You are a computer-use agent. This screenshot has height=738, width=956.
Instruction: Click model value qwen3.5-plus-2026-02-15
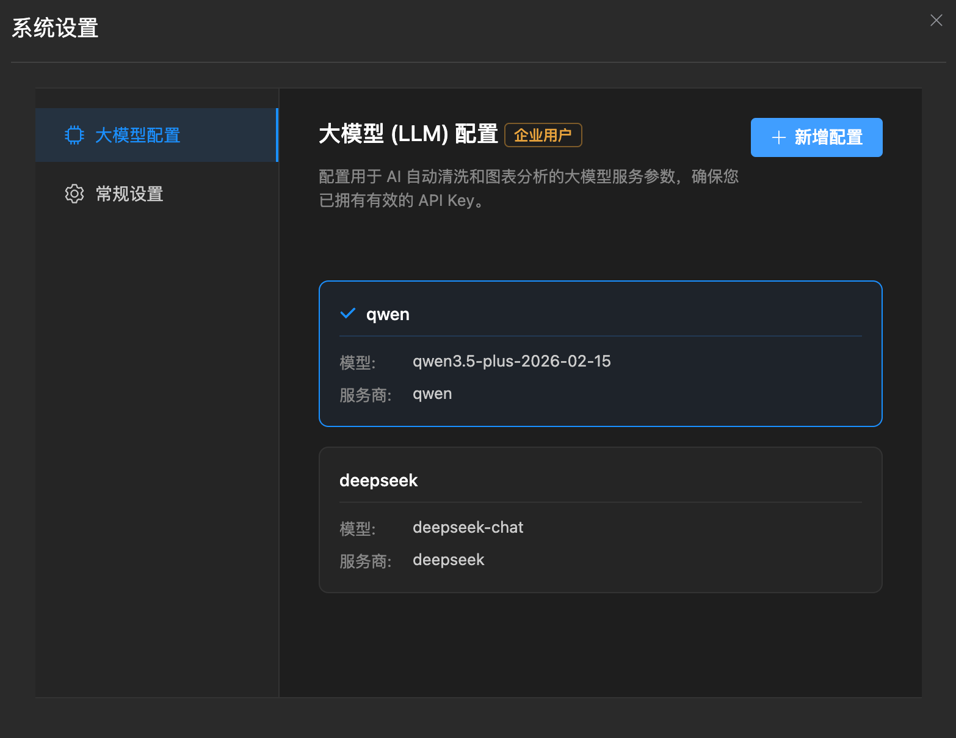(x=512, y=361)
